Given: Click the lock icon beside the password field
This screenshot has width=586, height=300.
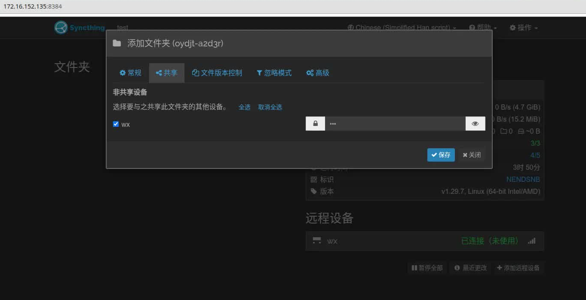Looking at the screenshot, I should pos(315,123).
